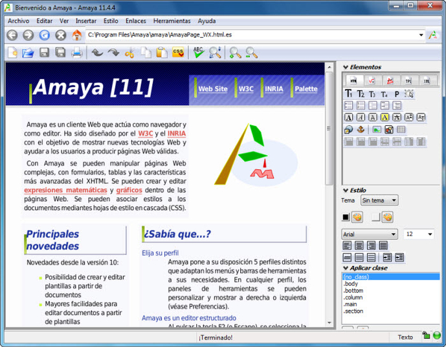Open the Editar menu

coord(45,21)
